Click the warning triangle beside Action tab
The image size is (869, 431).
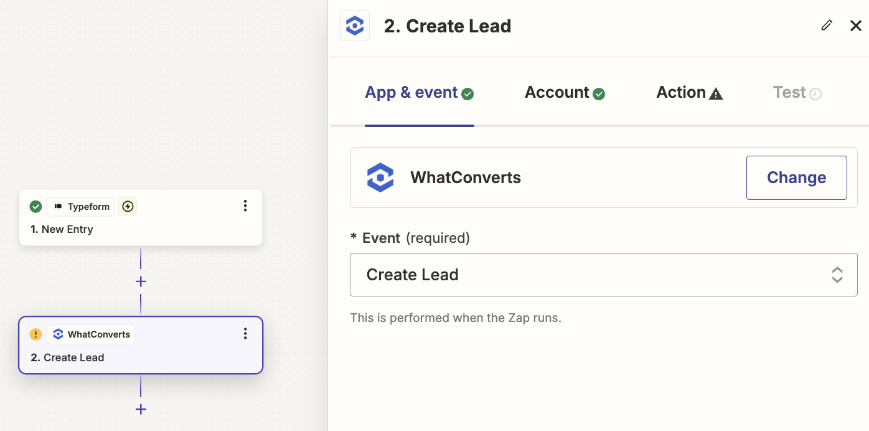pos(716,94)
